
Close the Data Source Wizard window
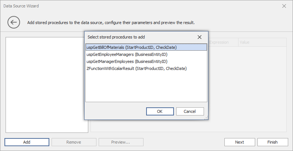[284, 6]
